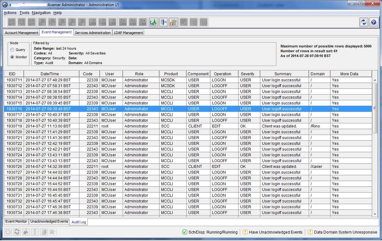Select the Monitor mode radio button
This screenshot has width=382, height=241.
tap(12, 57)
